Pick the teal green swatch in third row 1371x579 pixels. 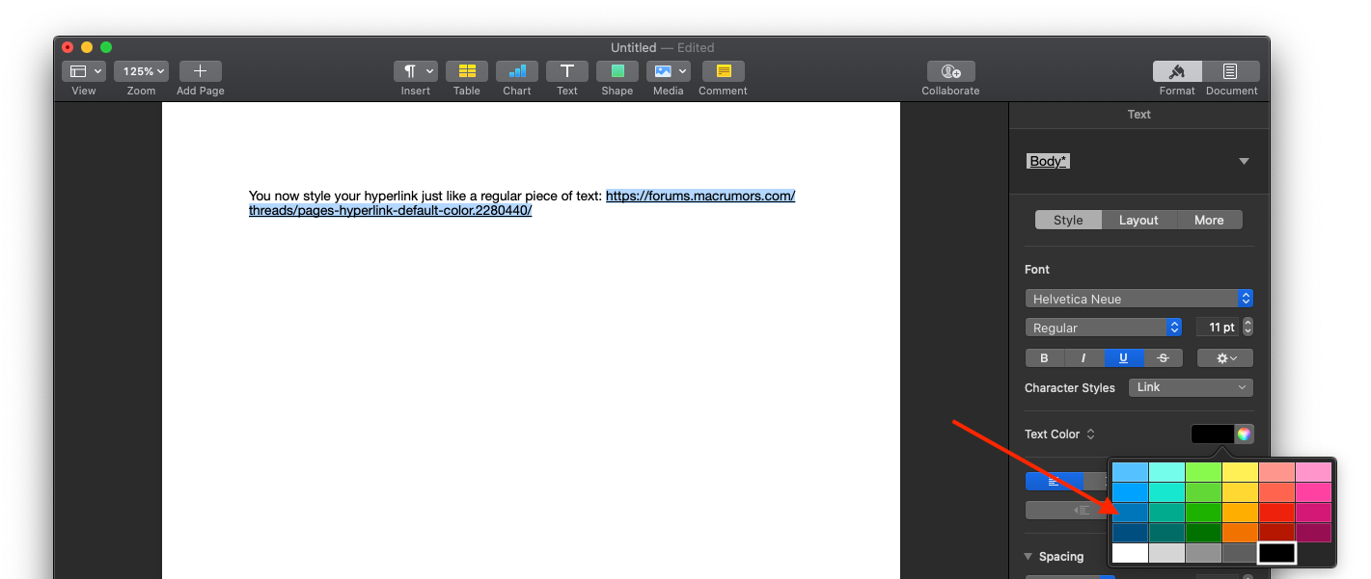pyautogui.click(x=1166, y=513)
